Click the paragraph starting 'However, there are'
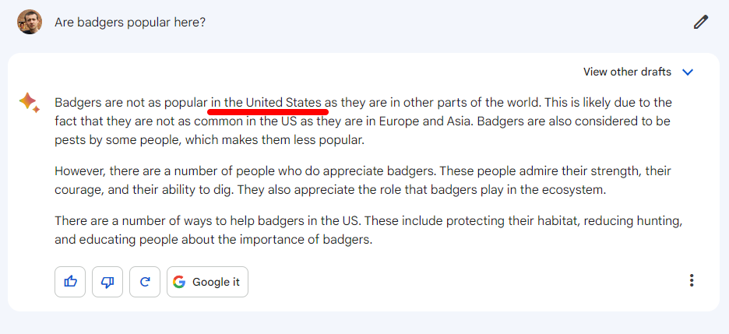The width and height of the screenshot is (729, 334). coord(363,181)
